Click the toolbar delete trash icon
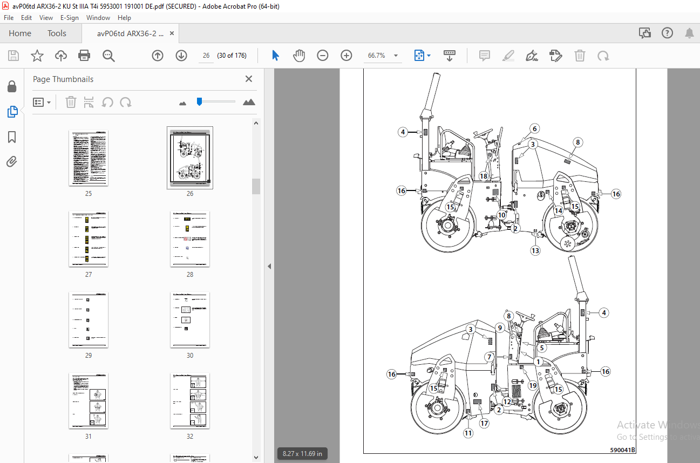This screenshot has height=463, width=700. [580, 56]
